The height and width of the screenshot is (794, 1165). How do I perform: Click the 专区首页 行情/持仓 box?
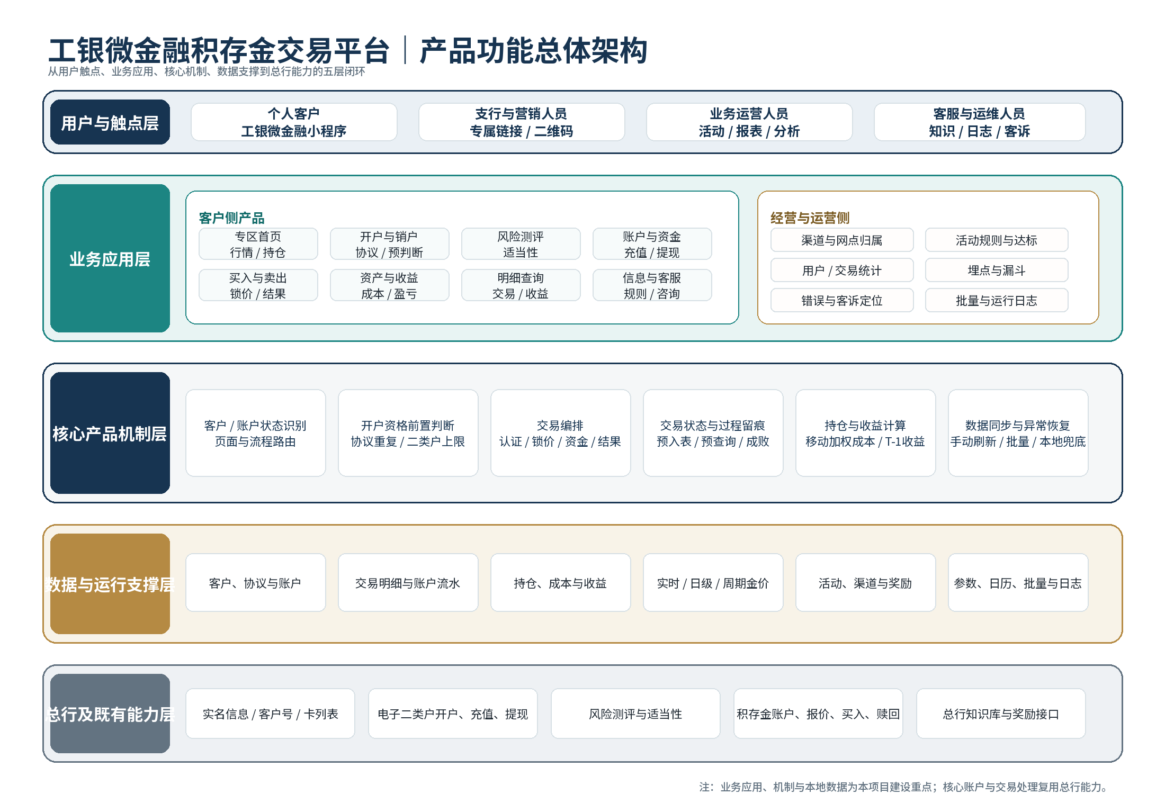[258, 244]
